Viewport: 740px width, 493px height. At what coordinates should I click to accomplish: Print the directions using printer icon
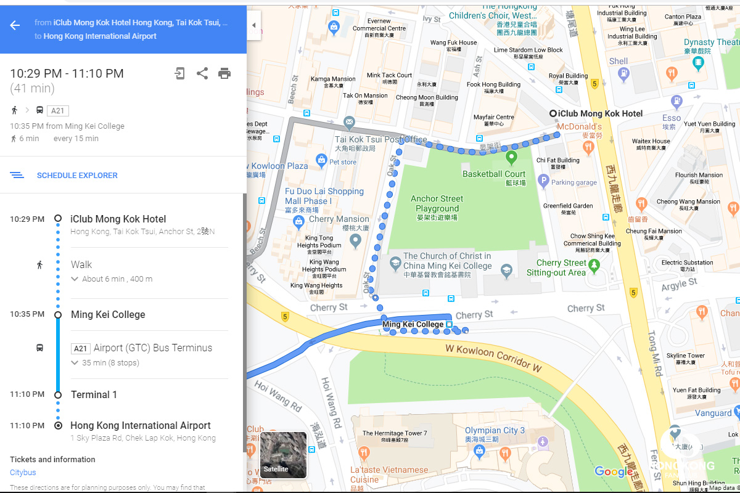(x=224, y=74)
